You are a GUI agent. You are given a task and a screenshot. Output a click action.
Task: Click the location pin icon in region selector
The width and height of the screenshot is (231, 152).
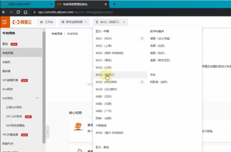pos(97,22)
